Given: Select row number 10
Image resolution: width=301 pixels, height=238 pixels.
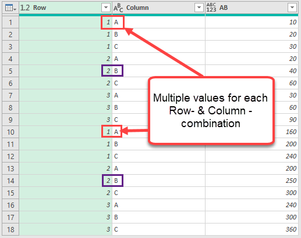Looking at the screenshot, I should (x=10, y=132).
